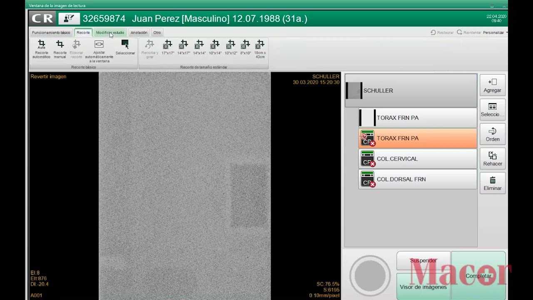
Task: Select the first TORAX FRN PA thumbnail row
Action: click(418, 118)
